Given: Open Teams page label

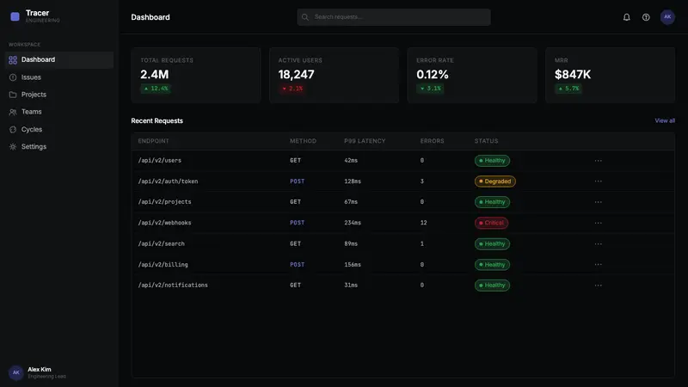Looking at the screenshot, I should pyautogui.click(x=32, y=112).
